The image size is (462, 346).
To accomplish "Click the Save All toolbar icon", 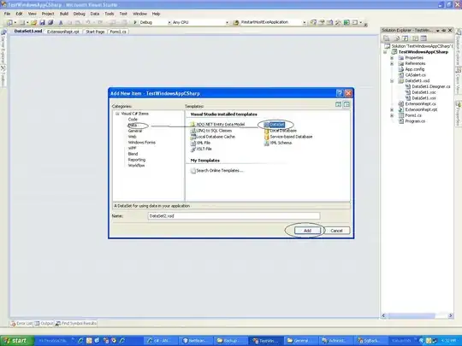I will (50, 22).
